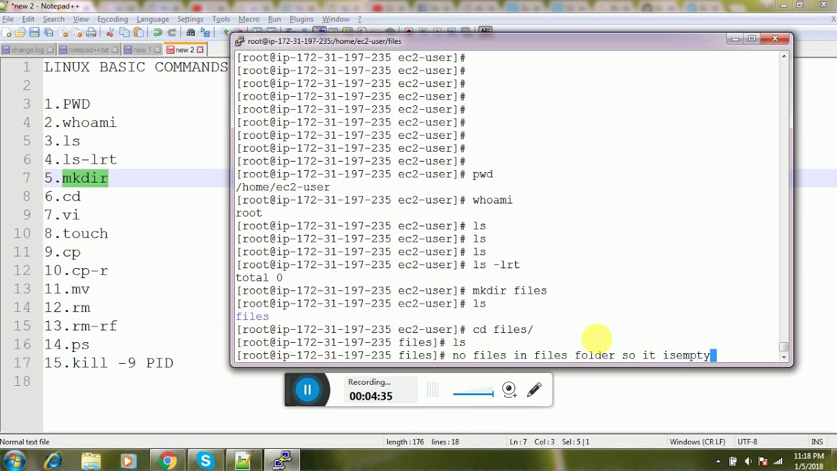
Task: Click line 5 text '5.mkdir' in editor
Action: pos(76,178)
